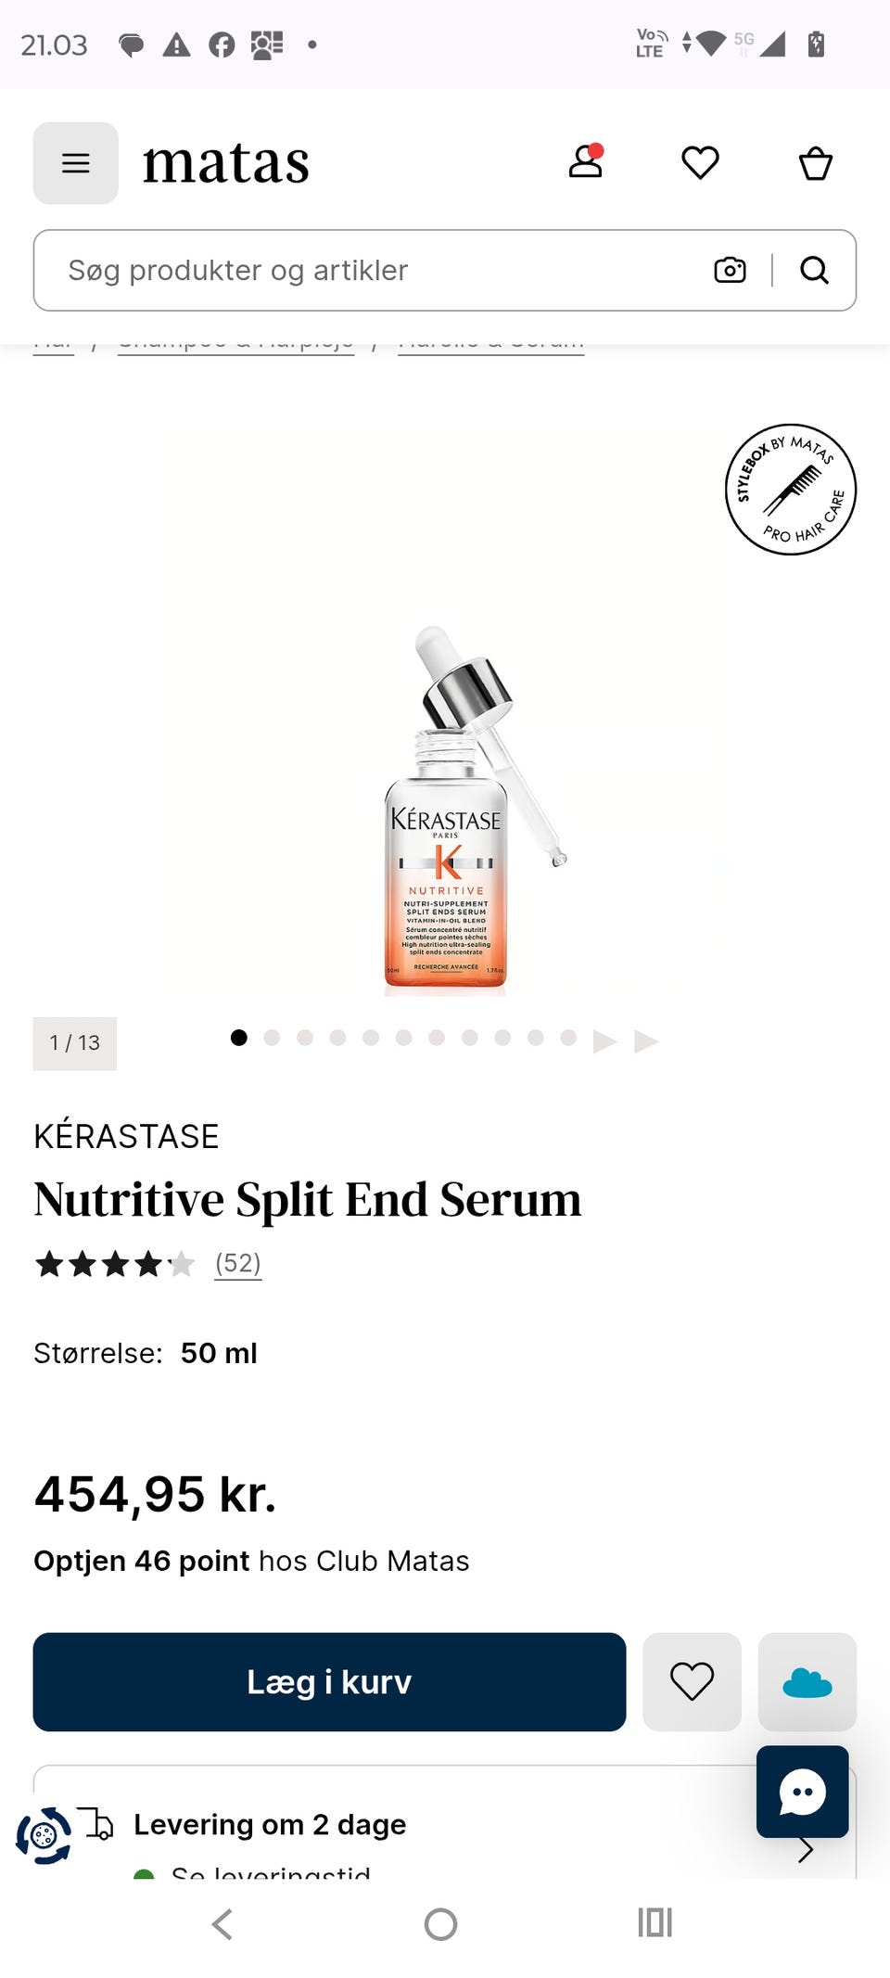The image size is (890, 1978).
Task: Expand Levering om 2 dage row
Action: [x=445, y=1823]
